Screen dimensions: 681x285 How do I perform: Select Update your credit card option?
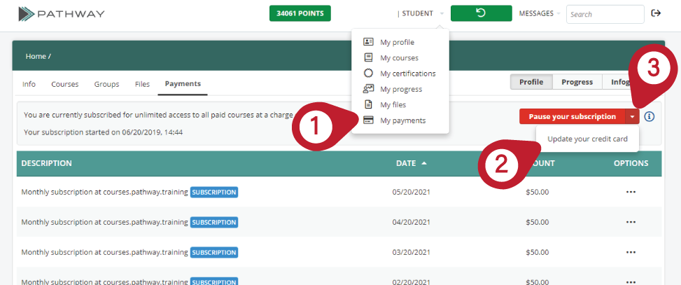coord(587,139)
